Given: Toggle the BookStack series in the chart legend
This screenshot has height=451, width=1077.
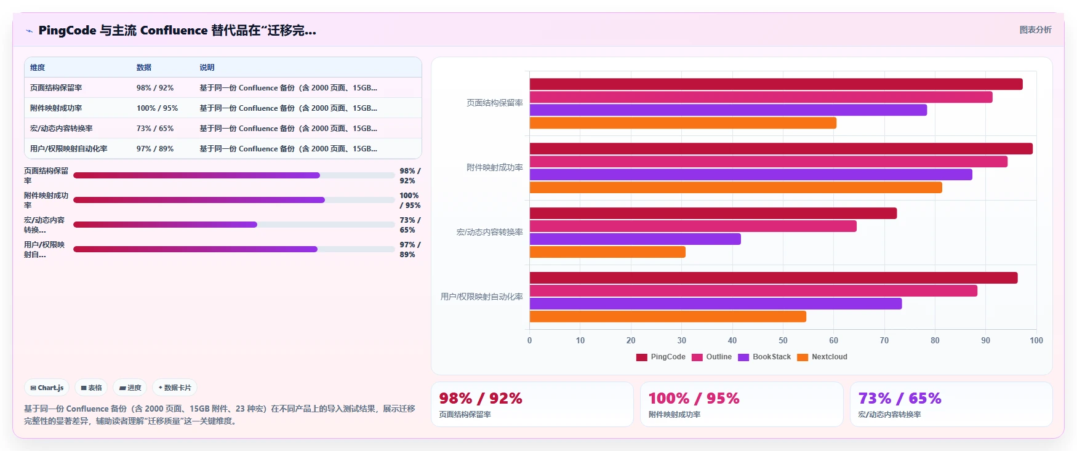Looking at the screenshot, I should click(x=764, y=357).
